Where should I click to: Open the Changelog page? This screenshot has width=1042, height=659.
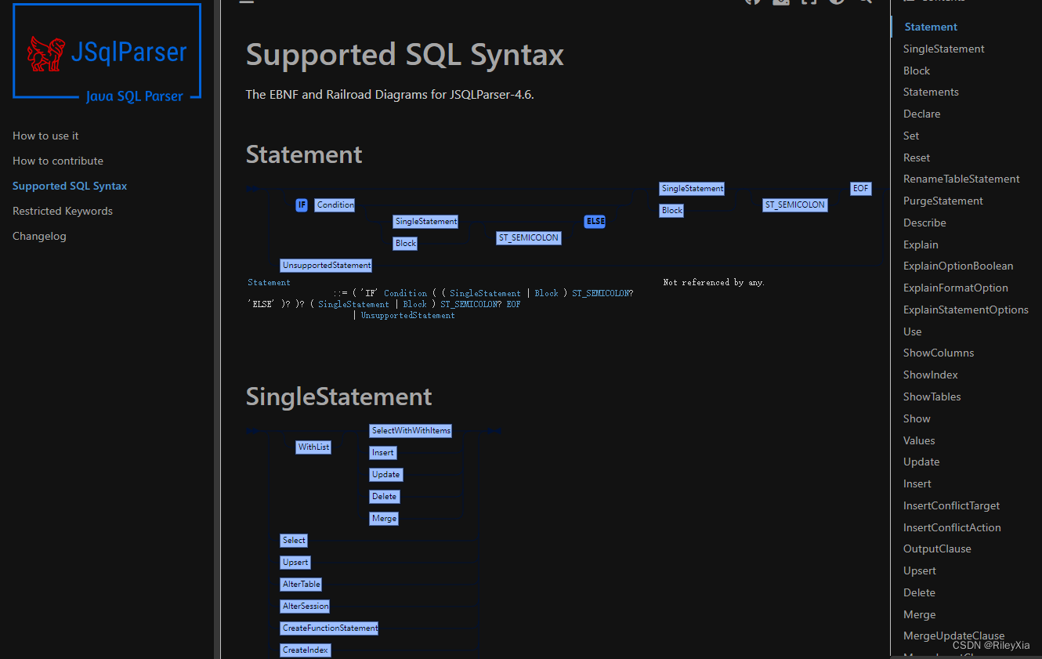(x=39, y=236)
